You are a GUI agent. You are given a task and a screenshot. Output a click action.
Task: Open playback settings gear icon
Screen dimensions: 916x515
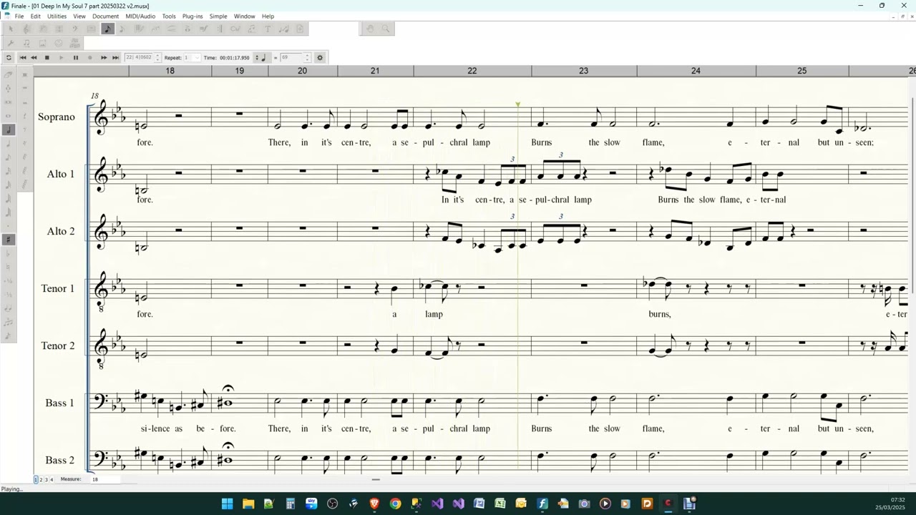coord(320,57)
